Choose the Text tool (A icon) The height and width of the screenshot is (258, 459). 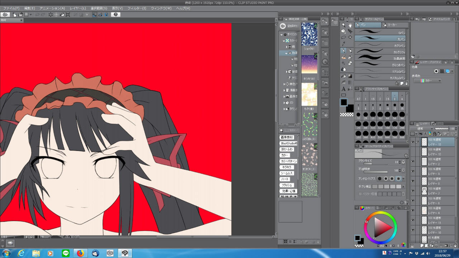point(344,89)
